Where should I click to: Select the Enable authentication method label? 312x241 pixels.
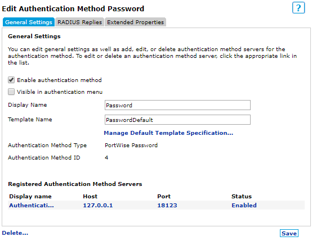pyautogui.click(x=59, y=80)
